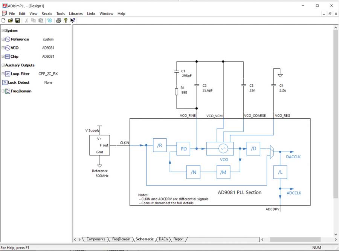Restore the inner document window
This screenshot has width=339, height=251.
330,14
